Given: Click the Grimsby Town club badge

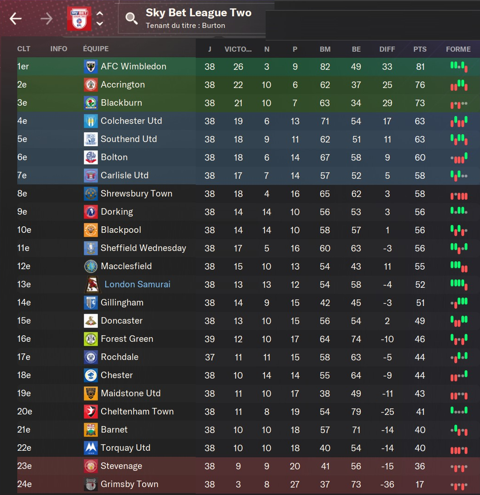Looking at the screenshot, I should 91,484.
